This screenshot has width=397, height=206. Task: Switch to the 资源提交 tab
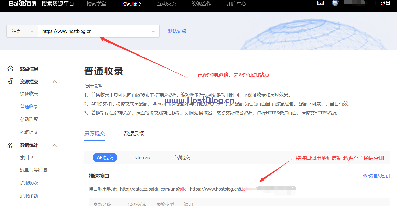pos(95,133)
